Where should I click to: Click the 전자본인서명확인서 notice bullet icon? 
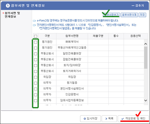tap(34, 25)
